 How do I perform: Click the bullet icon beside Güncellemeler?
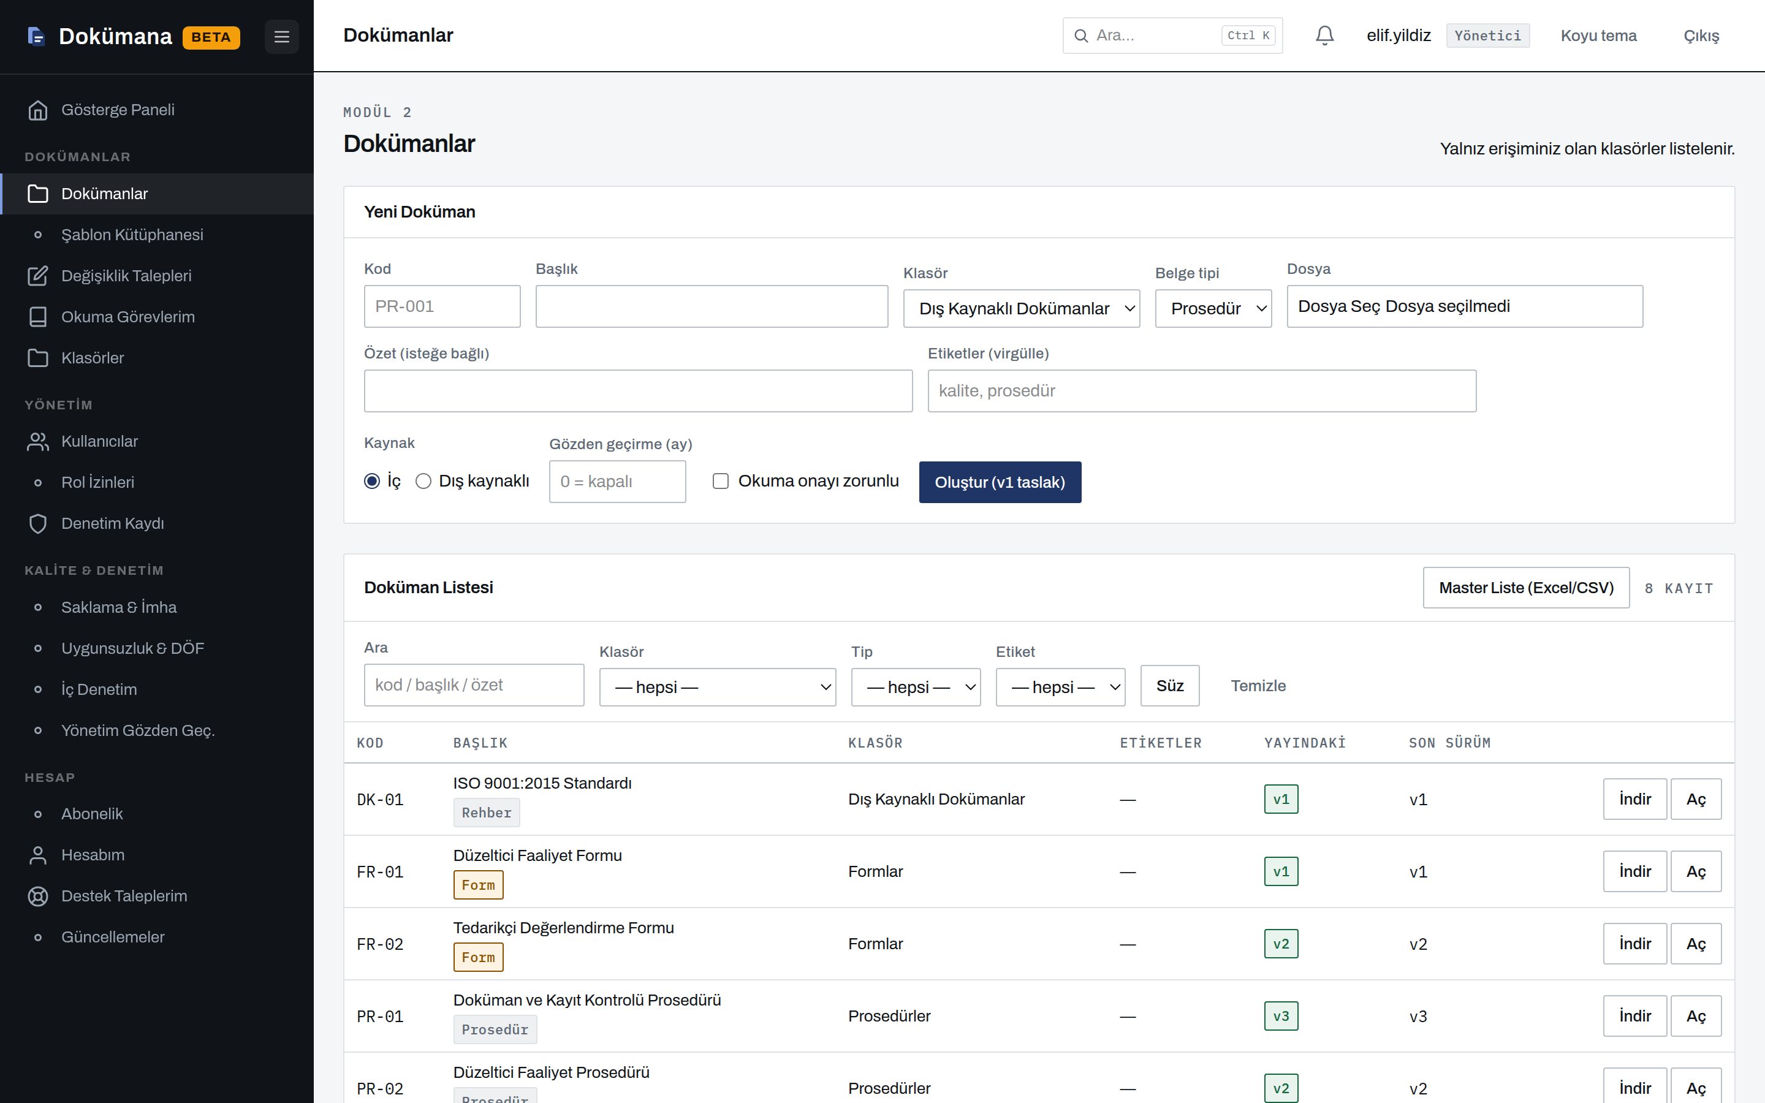click(38, 938)
